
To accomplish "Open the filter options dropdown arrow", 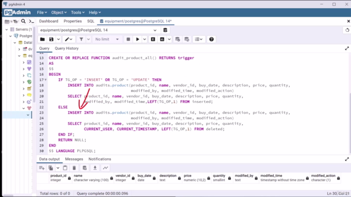I will tap(88, 39).
